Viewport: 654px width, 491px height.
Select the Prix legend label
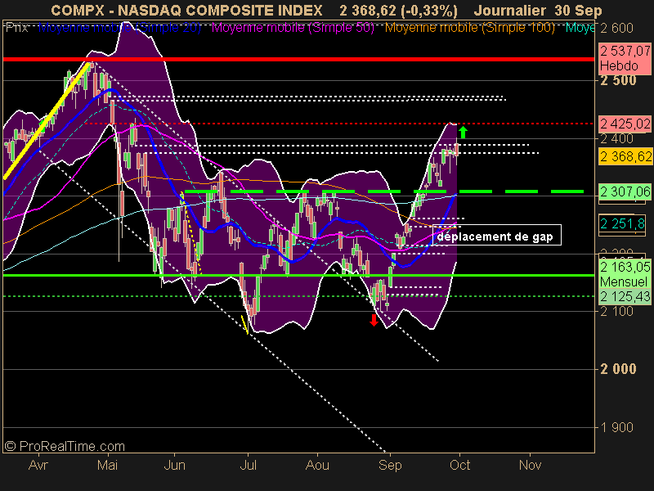pyautogui.click(x=16, y=28)
